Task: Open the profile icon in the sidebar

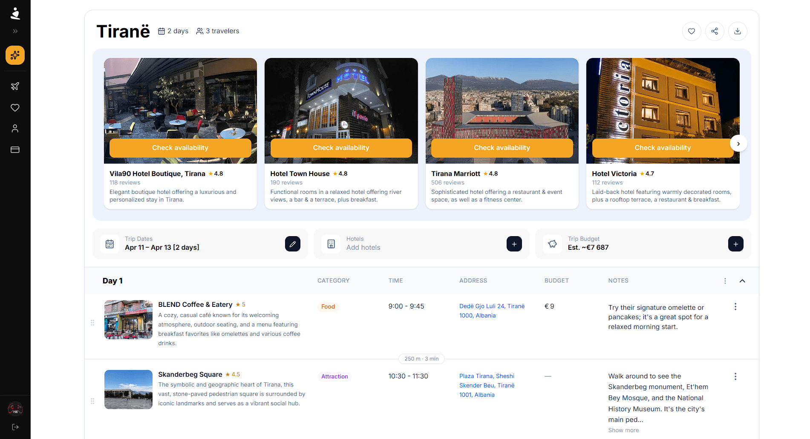Action: 15,128
